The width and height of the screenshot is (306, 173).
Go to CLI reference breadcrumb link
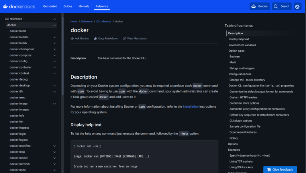coord(104,22)
